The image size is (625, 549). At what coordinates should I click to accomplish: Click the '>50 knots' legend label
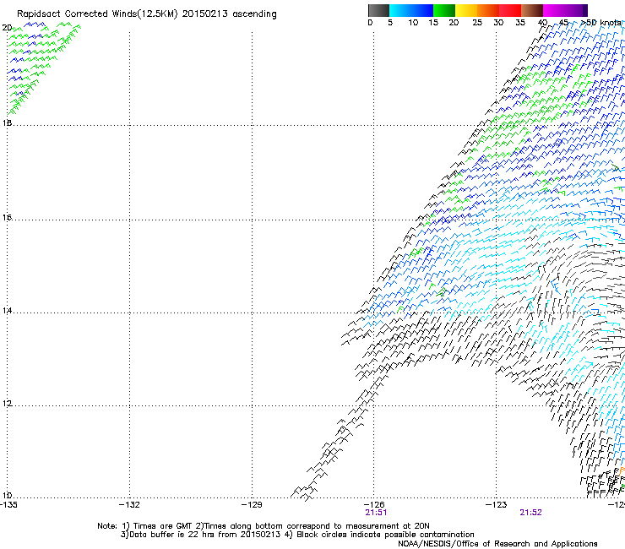point(601,23)
